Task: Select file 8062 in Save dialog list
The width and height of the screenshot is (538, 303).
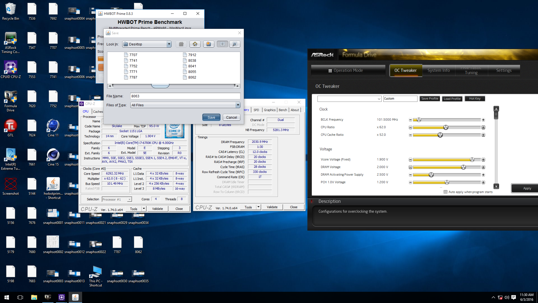Action: 190,77
